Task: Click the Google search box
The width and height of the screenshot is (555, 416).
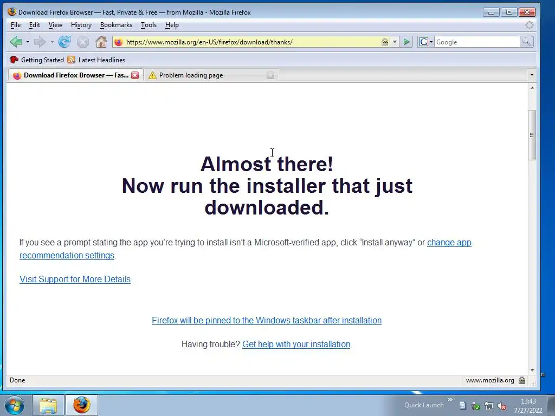Action: (x=477, y=42)
